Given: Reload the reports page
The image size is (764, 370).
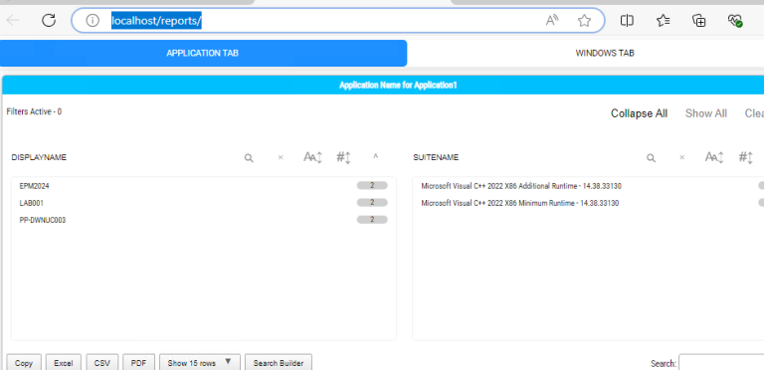Looking at the screenshot, I should (49, 20).
